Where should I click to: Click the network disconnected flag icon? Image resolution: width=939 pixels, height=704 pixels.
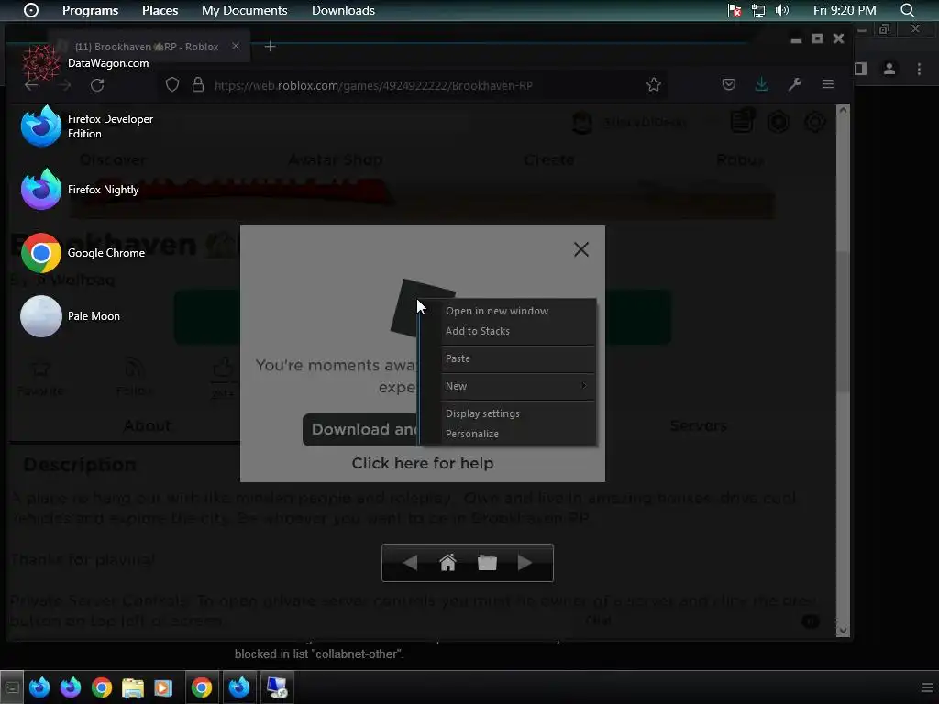pos(735,10)
